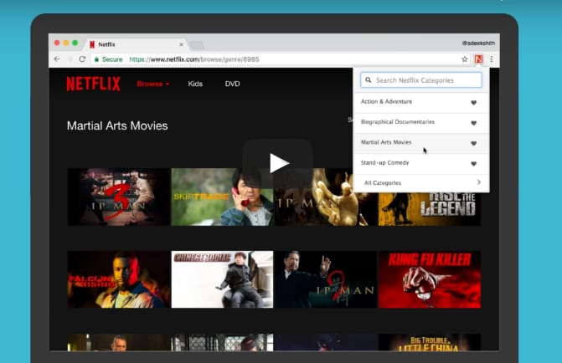Bookmark page with the star icon
The width and height of the screenshot is (562, 363).
(x=465, y=59)
